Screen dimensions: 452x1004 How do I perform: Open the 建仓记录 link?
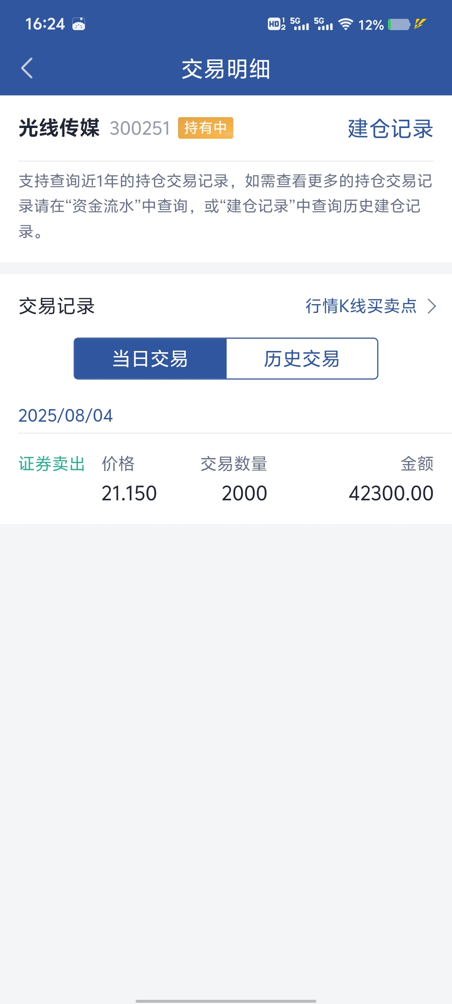click(390, 128)
